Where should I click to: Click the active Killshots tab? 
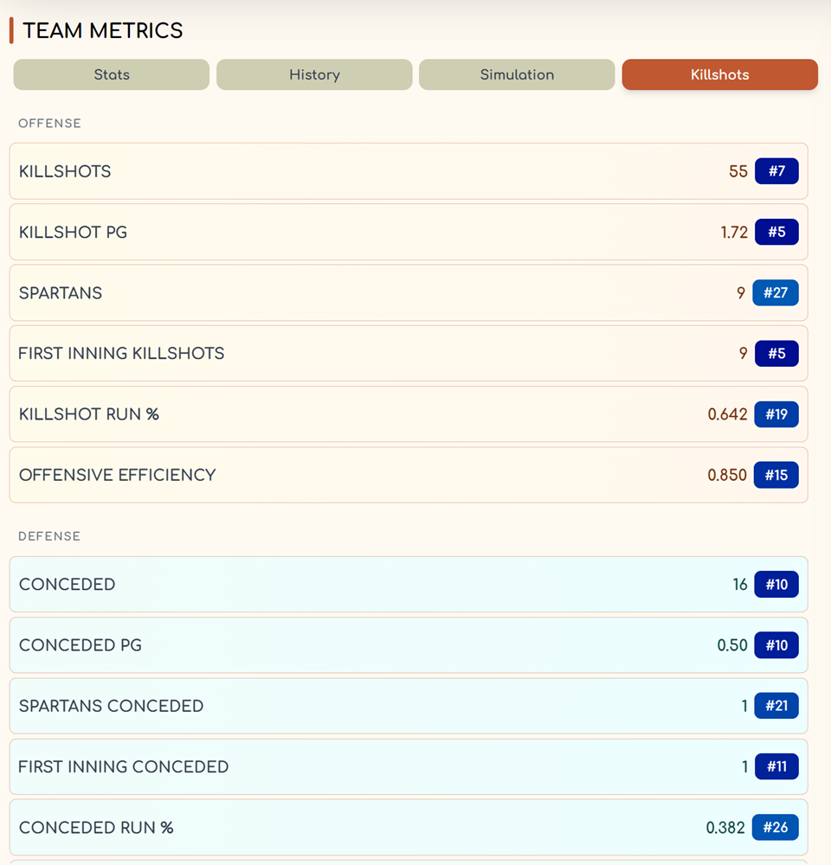coord(719,74)
